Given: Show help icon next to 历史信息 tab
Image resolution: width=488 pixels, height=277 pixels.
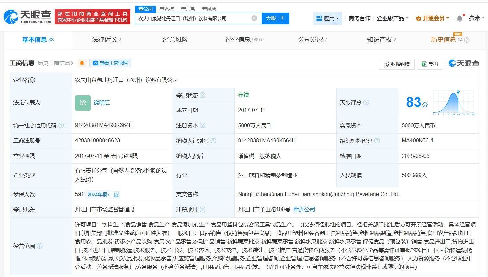Looking at the screenshot, I should pos(467,40).
